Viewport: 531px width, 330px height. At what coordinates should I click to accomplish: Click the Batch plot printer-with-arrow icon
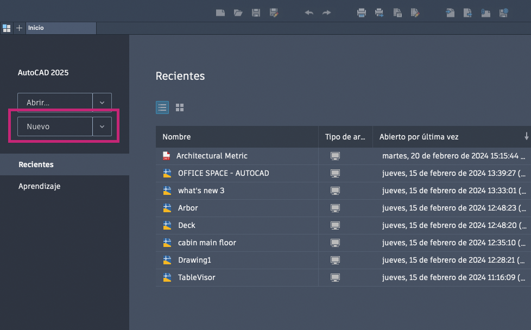(x=380, y=13)
